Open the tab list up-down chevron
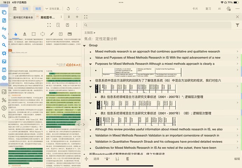 pyautogui.click(x=69, y=17)
